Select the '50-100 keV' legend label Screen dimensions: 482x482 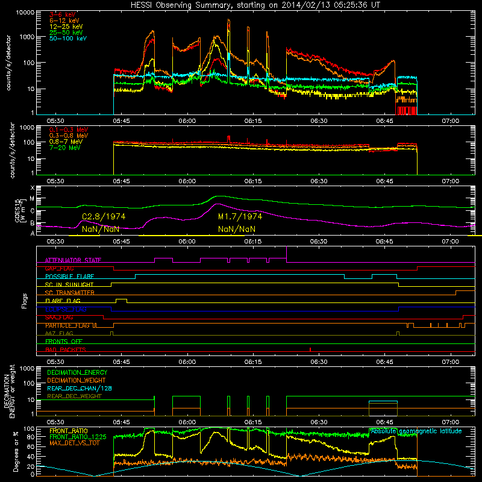tap(68, 39)
